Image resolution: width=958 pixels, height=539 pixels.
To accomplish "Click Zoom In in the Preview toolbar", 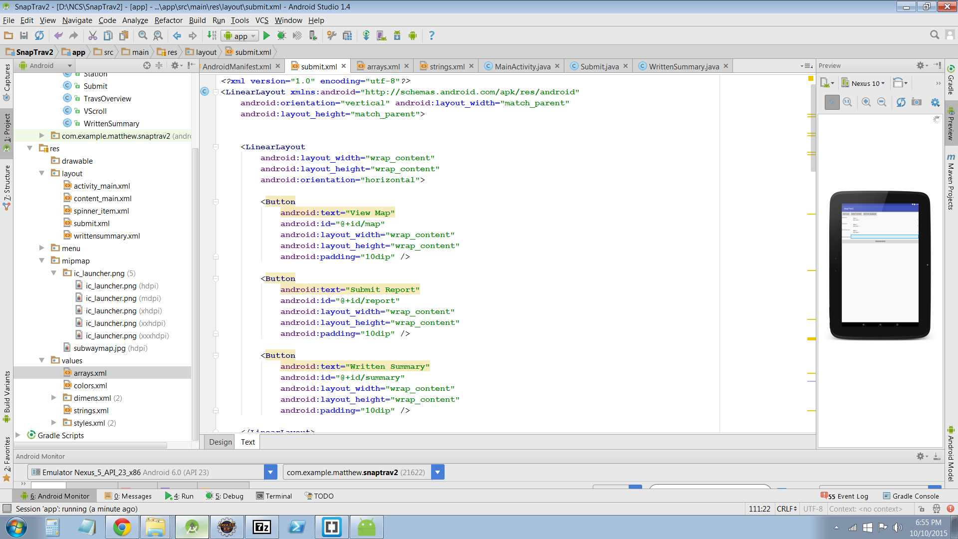I will (x=866, y=102).
